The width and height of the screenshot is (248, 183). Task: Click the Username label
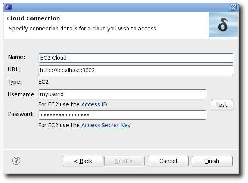coord(22,94)
